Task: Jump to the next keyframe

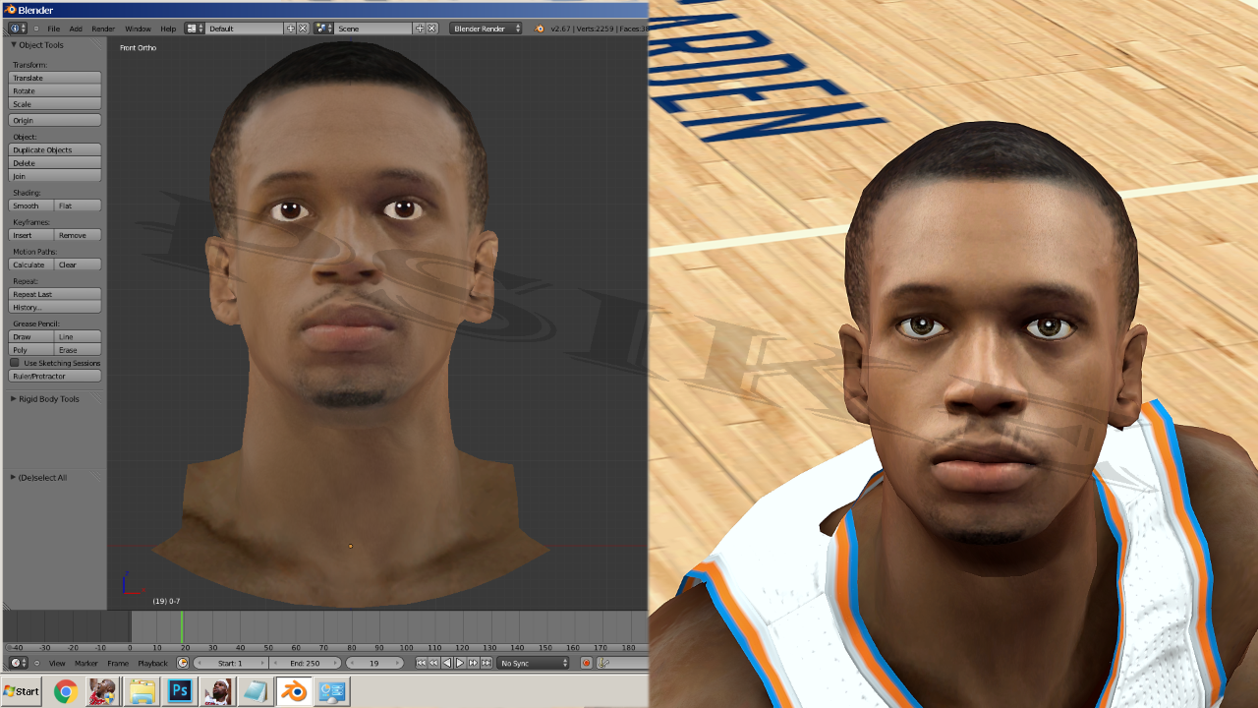Action: pyautogui.click(x=472, y=663)
